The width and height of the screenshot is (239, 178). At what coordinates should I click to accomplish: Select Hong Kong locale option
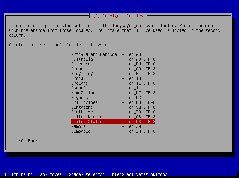(x=113, y=74)
